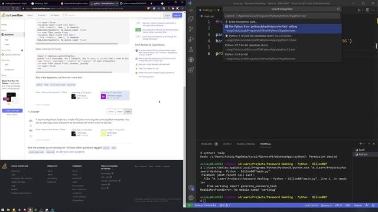Click the line and column indicator
The height and width of the screenshot is (212, 378).
coord(311,206)
